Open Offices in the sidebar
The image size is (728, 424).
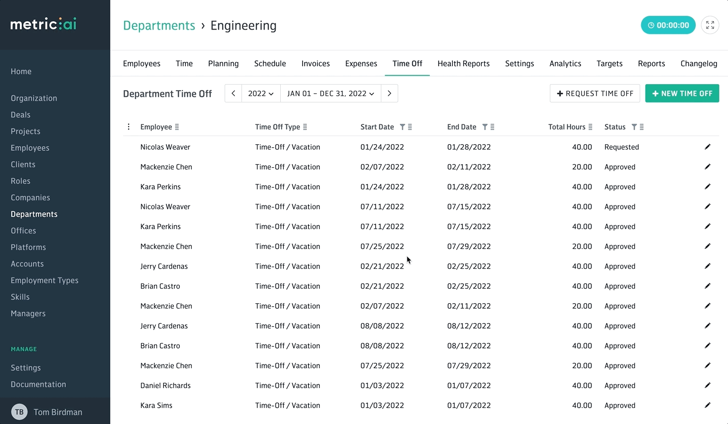[x=23, y=231]
